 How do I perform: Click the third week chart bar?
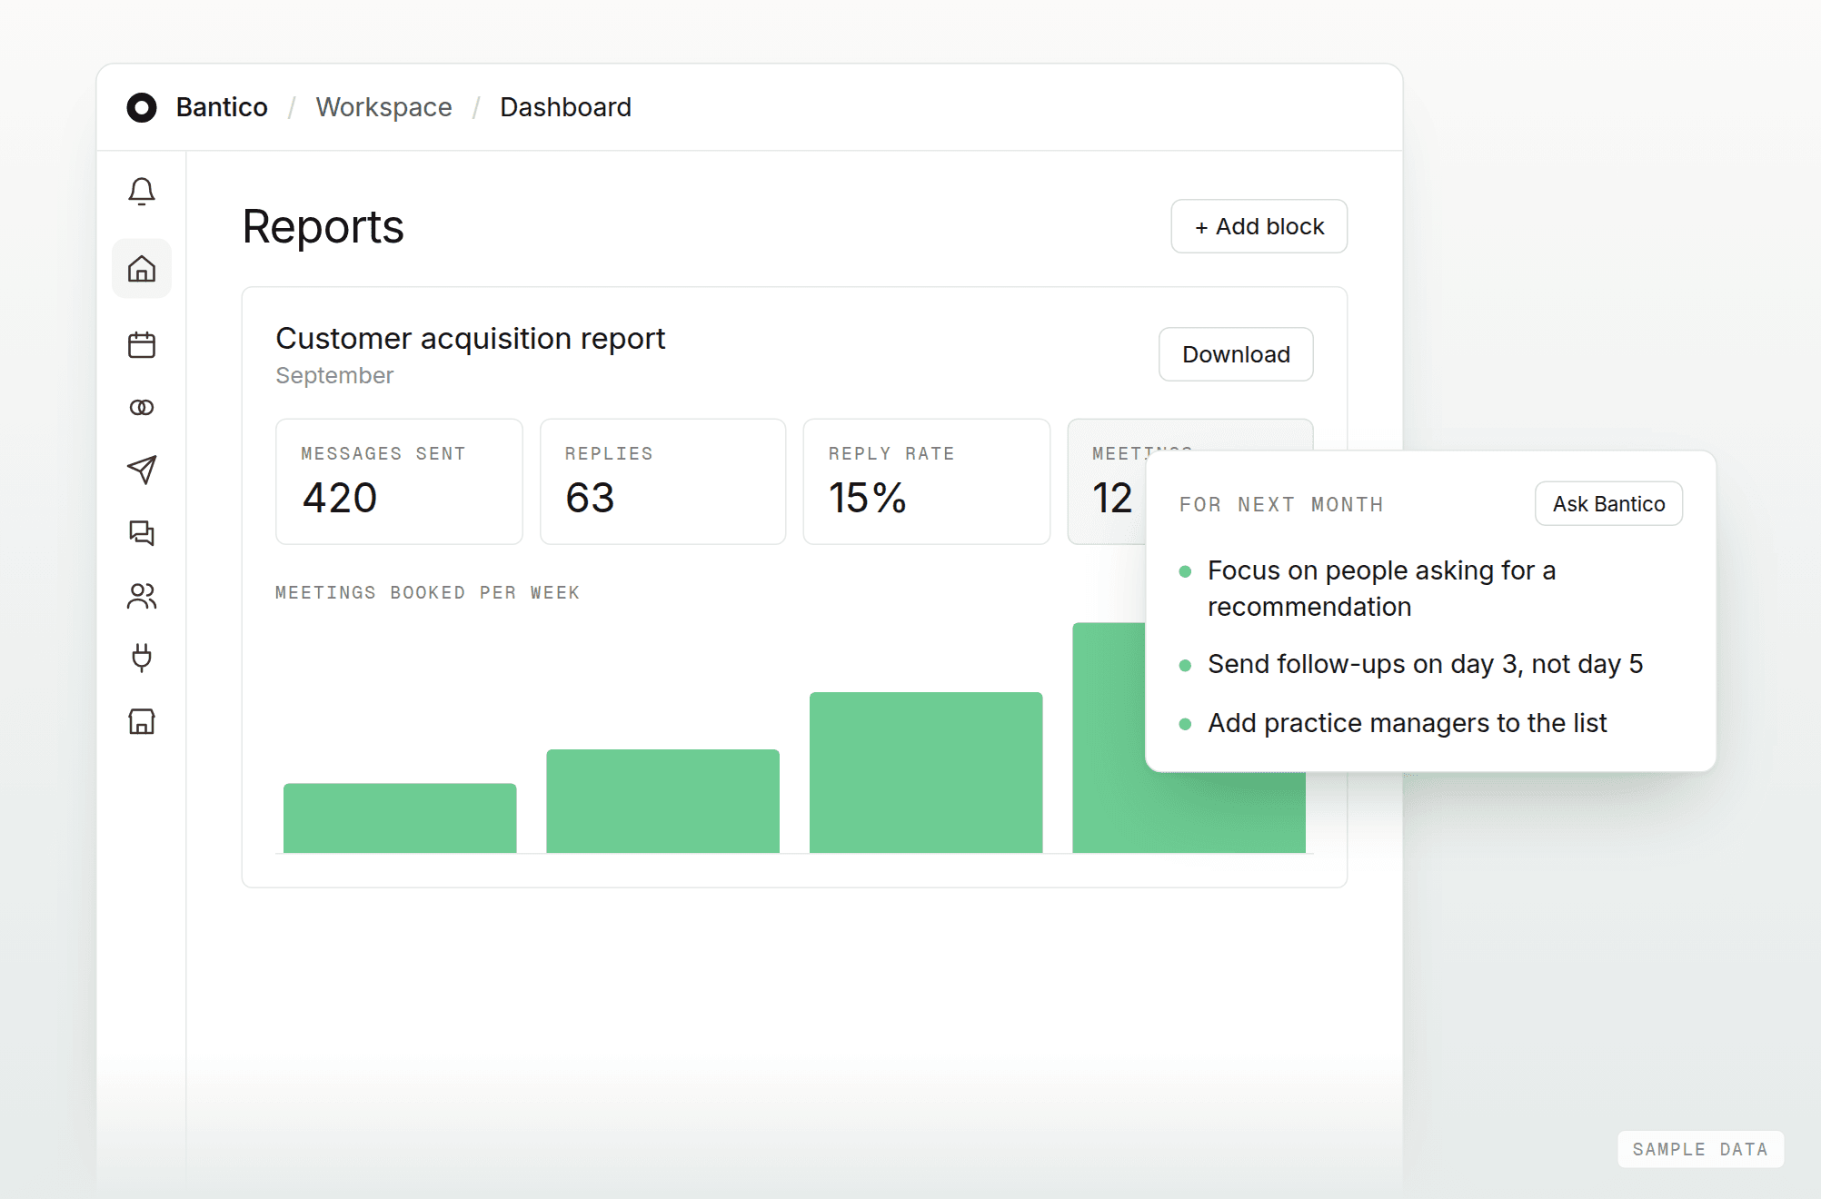(926, 772)
